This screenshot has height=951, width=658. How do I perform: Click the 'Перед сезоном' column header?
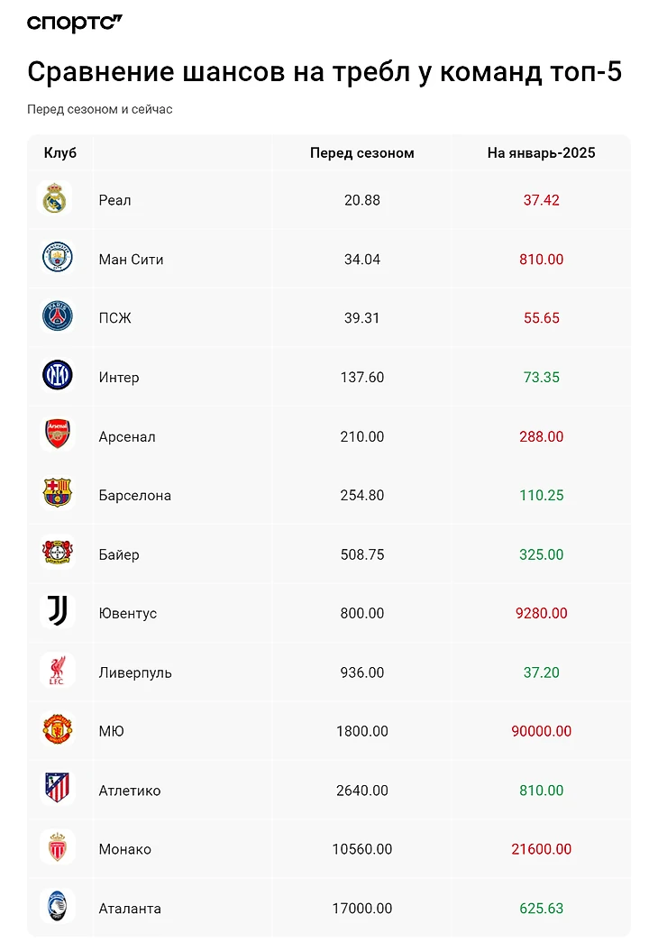point(361,153)
